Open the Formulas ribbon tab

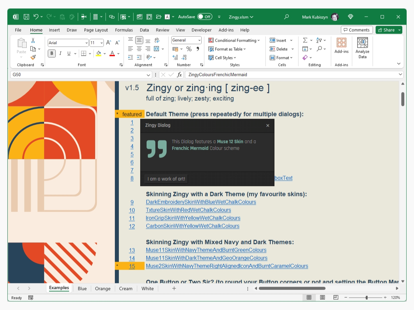point(124,30)
